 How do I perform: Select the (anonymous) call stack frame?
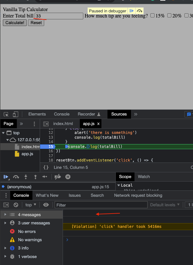[x=58, y=187]
